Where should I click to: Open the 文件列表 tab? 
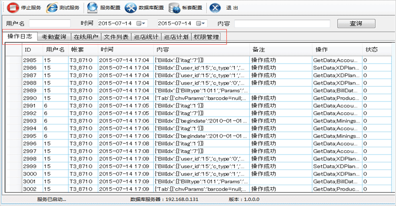116,37
